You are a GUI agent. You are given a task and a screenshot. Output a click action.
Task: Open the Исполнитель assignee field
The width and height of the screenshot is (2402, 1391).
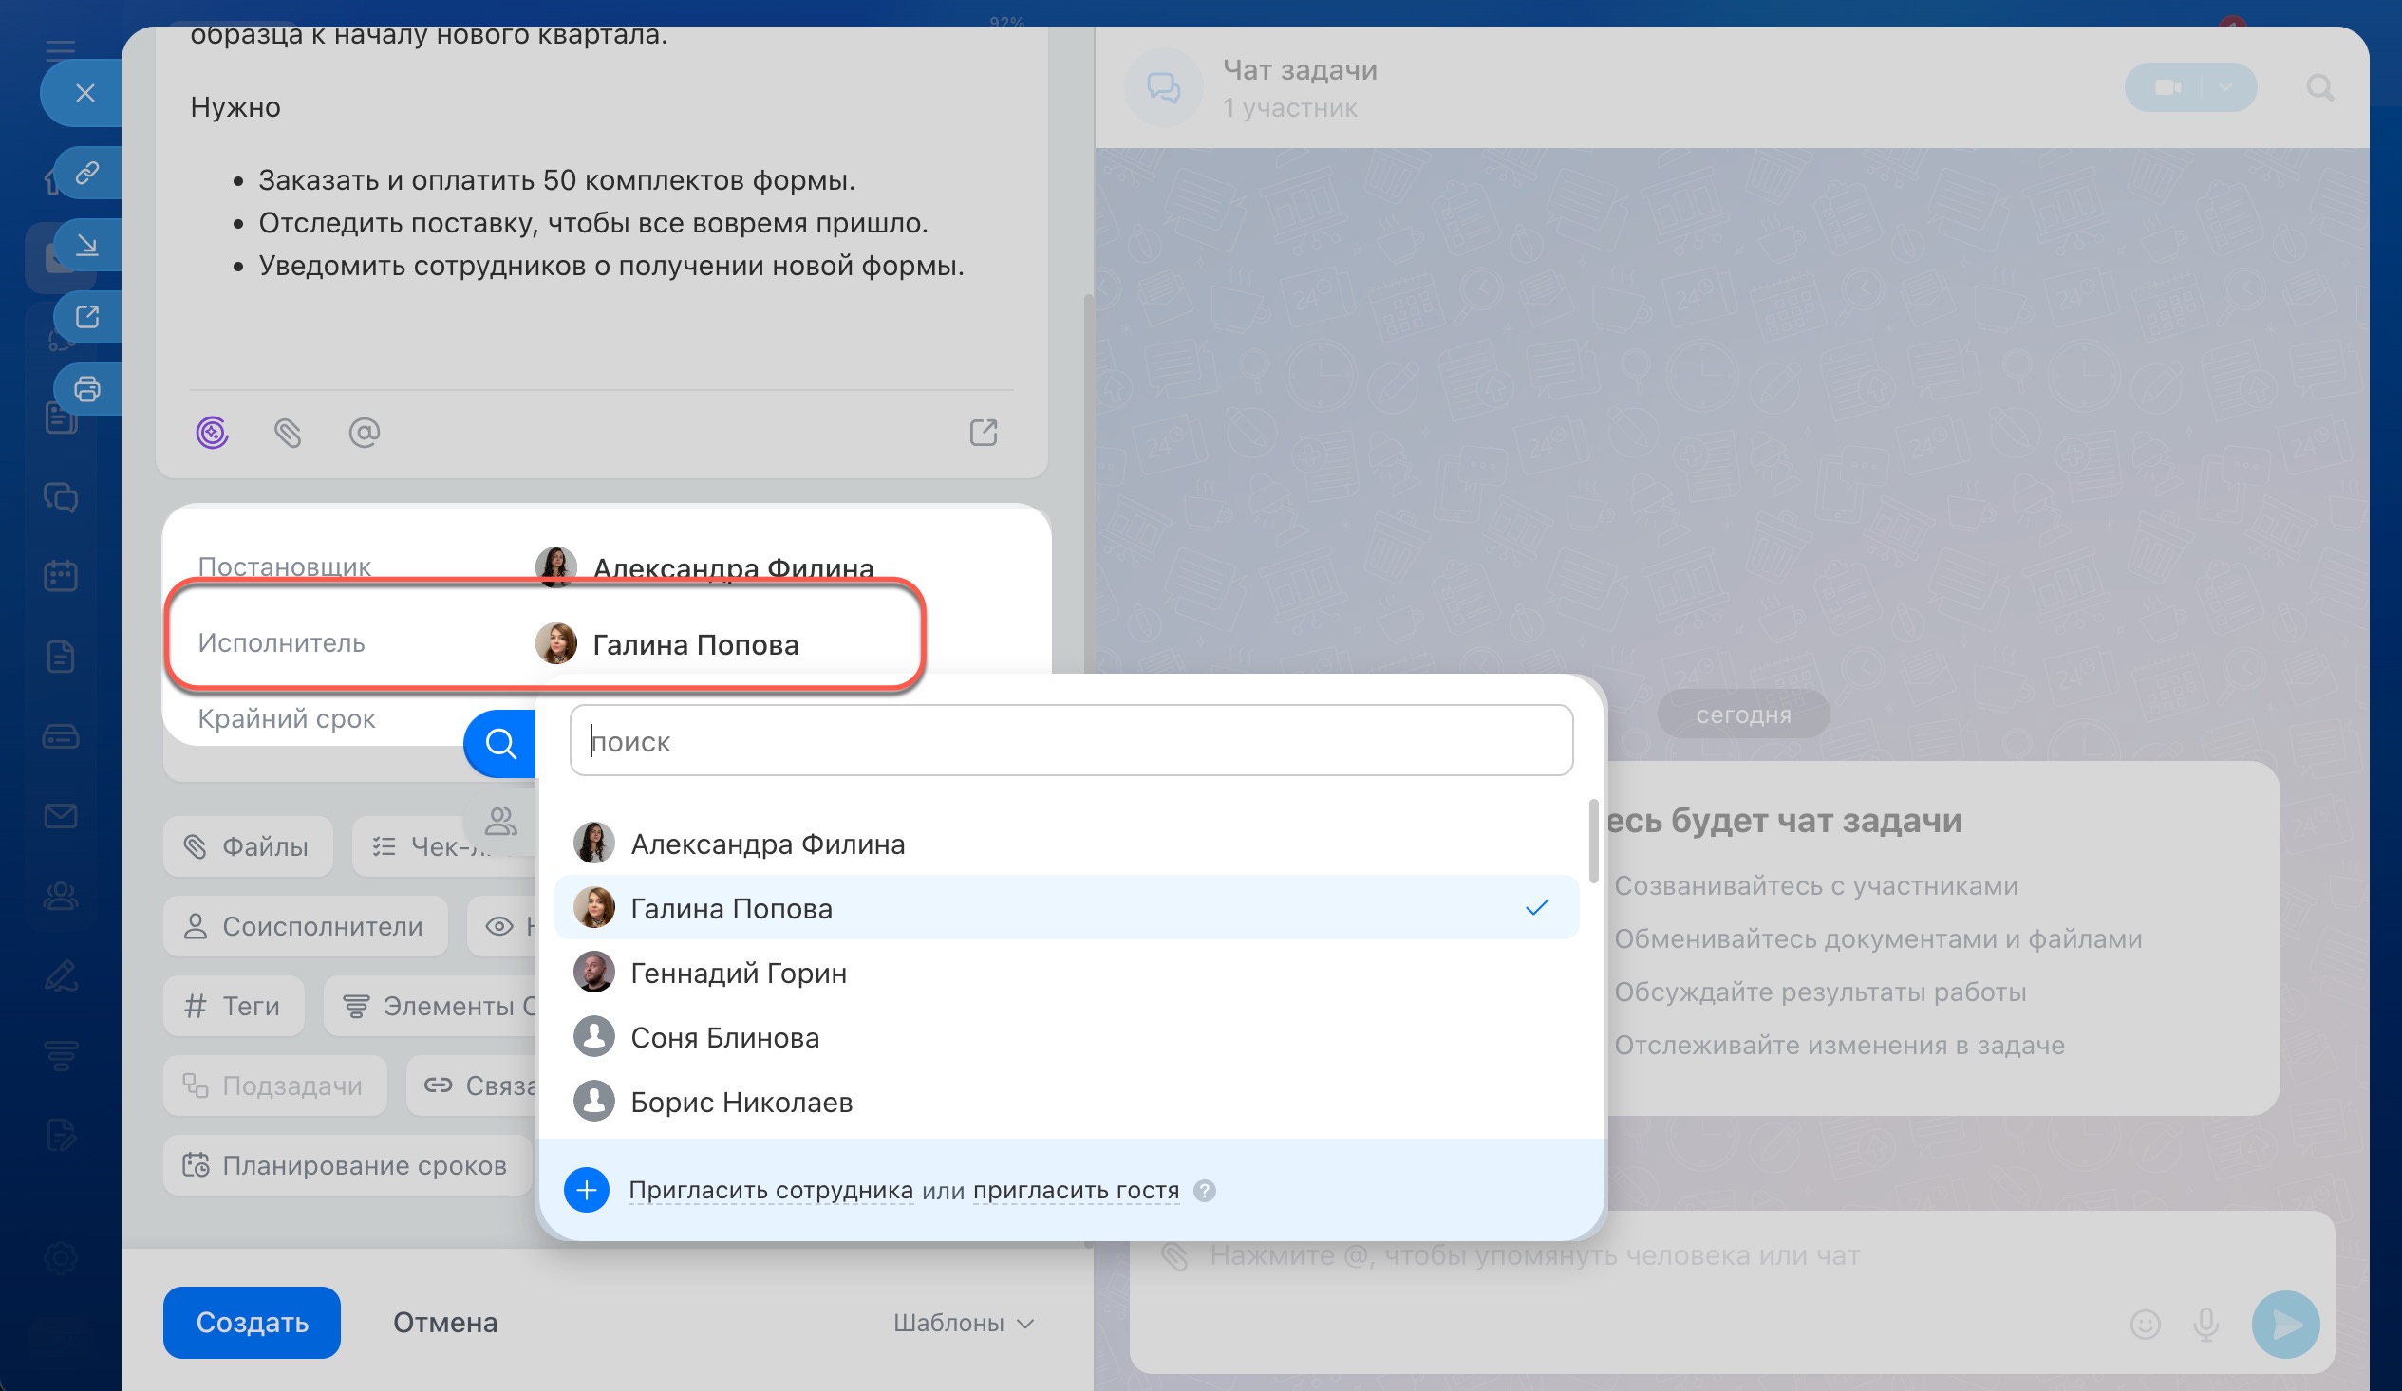tap(694, 644)
